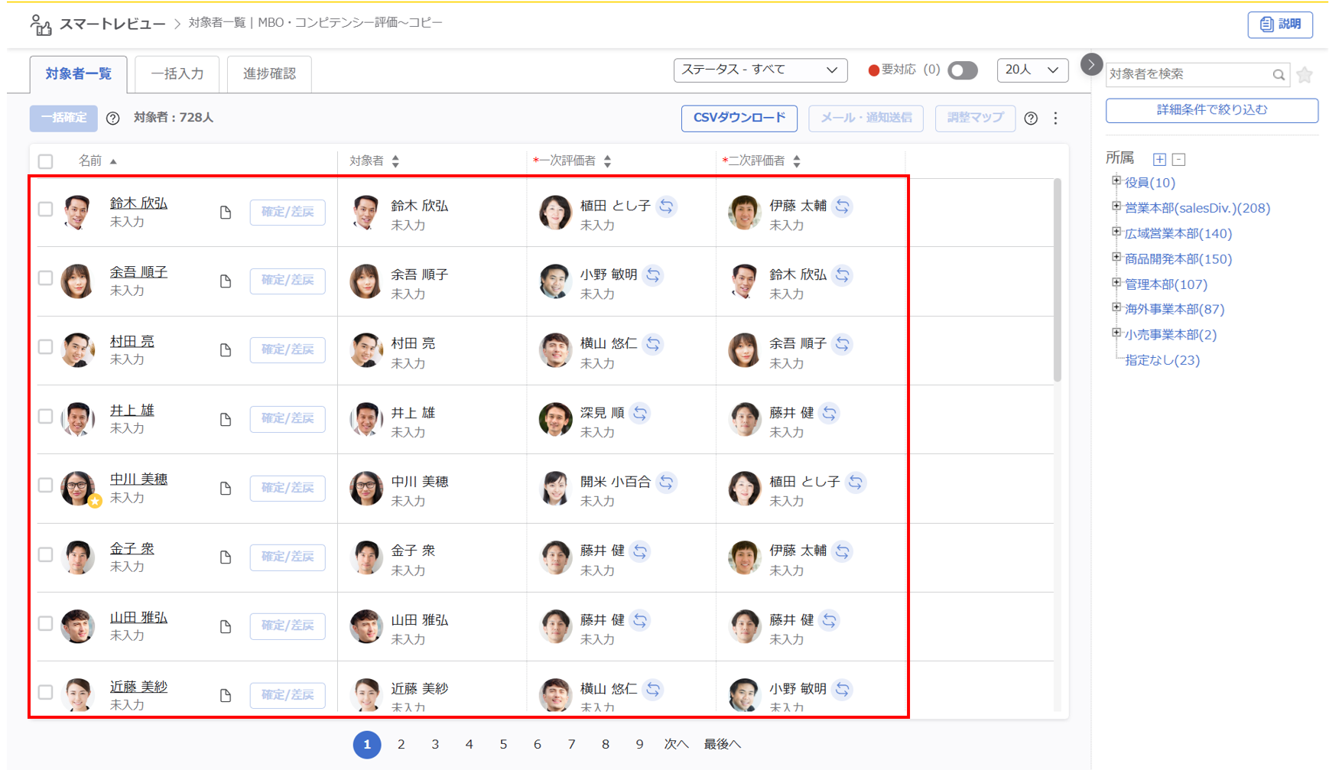Open the 20人 page size dropdown
1329x770 pixels.
coord(1032,70)
